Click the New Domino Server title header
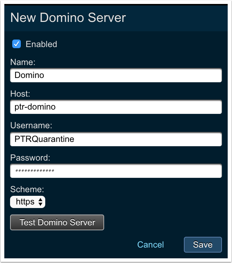 [x=68, y=18]
